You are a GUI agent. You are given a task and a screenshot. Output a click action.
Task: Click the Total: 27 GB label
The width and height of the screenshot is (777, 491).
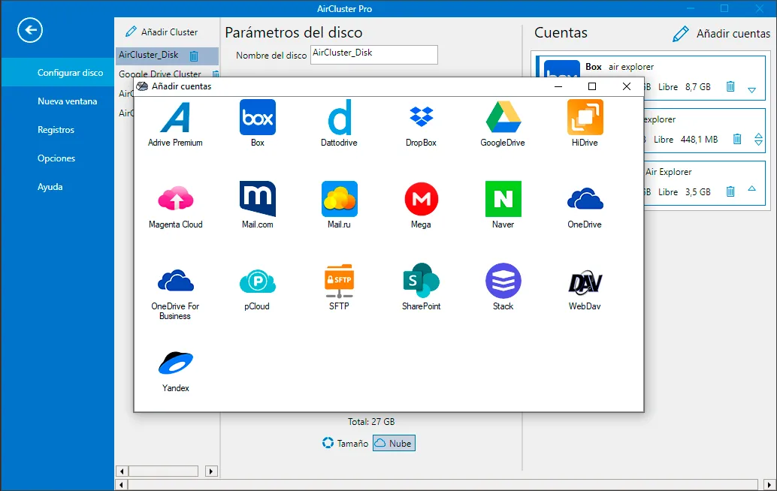(x=371, y=422)
